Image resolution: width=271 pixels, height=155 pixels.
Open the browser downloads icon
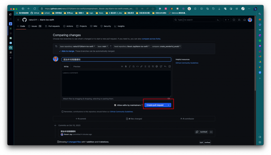click(219, 9)
